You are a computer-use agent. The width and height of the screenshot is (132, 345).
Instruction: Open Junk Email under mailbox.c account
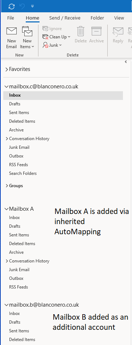[x=19, y=147]
